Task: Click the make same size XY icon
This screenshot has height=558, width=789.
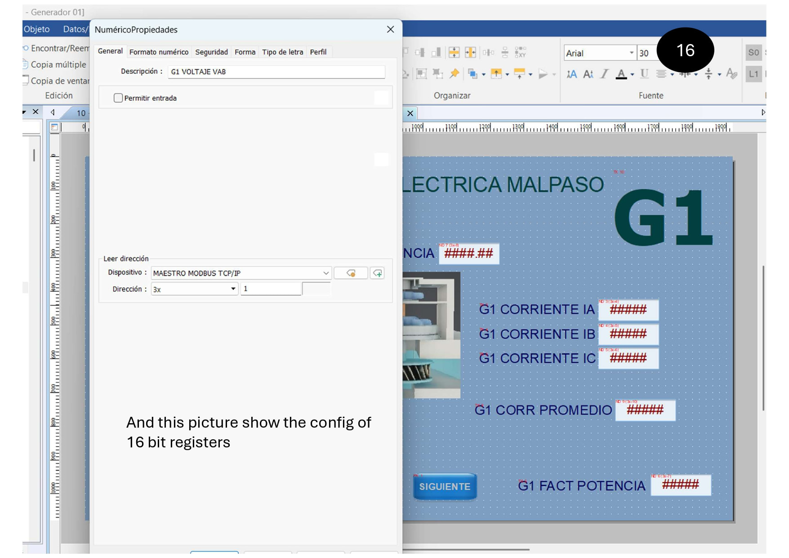Action: (x=520, y=53)
